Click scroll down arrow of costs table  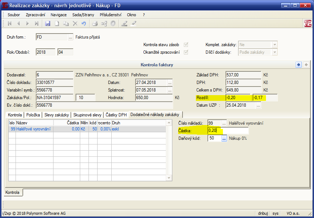(x=169, y=178)
